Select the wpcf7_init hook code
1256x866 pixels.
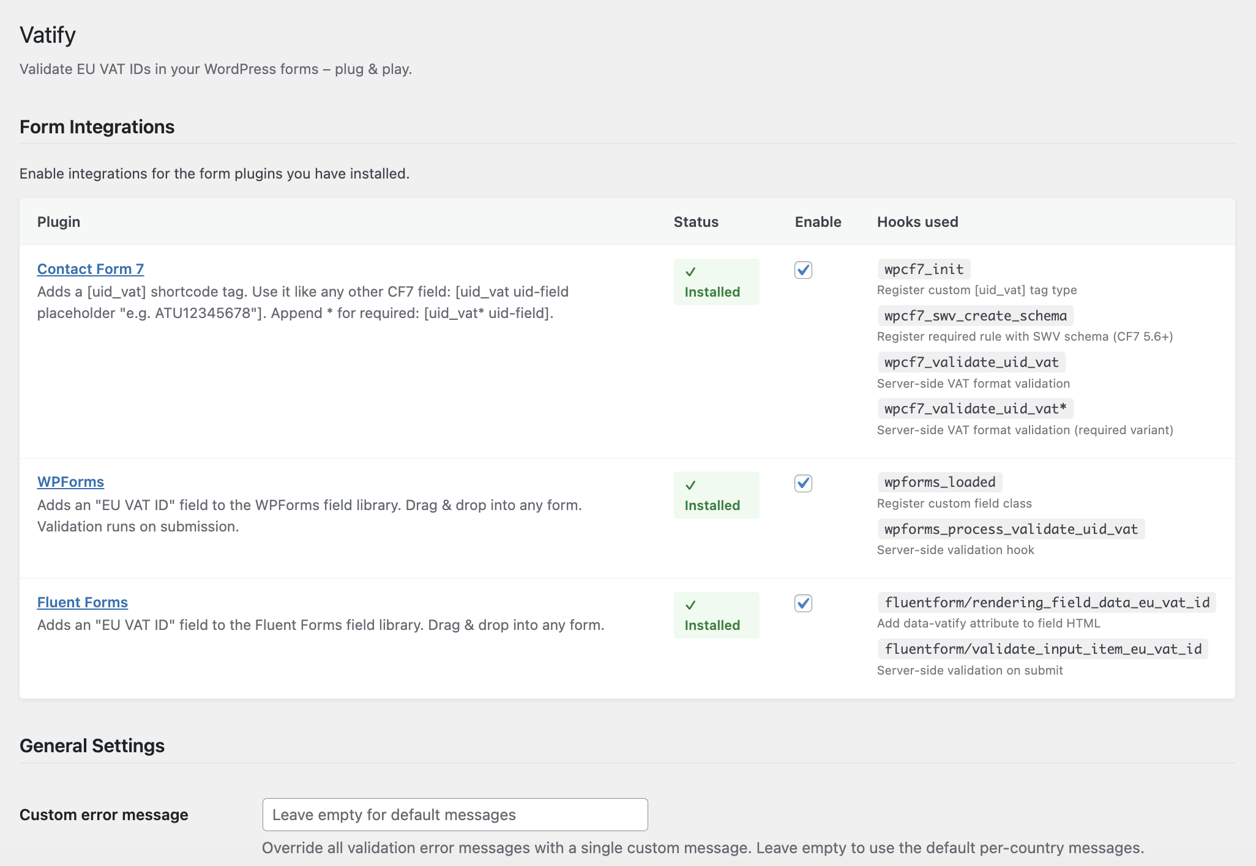(x=924, y=269)
